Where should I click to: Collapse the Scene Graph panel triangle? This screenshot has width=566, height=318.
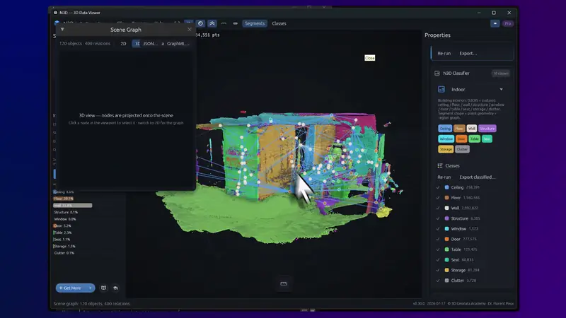pyautogui.click(x=62, y=29)
